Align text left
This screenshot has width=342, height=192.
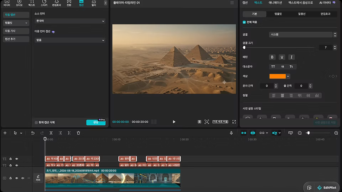tap(274, 95)
